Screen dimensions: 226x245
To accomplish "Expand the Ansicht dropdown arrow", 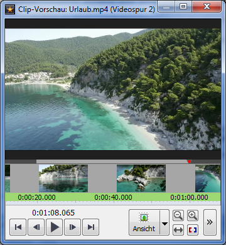I will pyautogui.click(x=164, y=222).
